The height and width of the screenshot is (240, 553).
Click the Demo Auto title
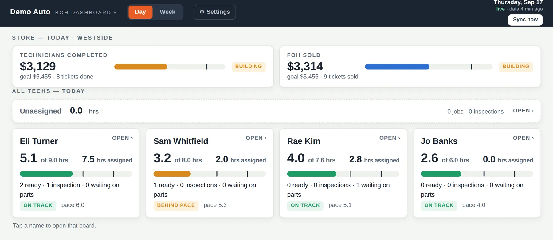click(30, 12)
